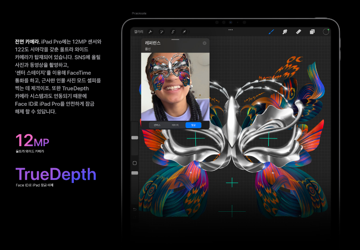360x250 pixels.
Task: Open the Layers panel icon
Action: click(x=312, y=31)
